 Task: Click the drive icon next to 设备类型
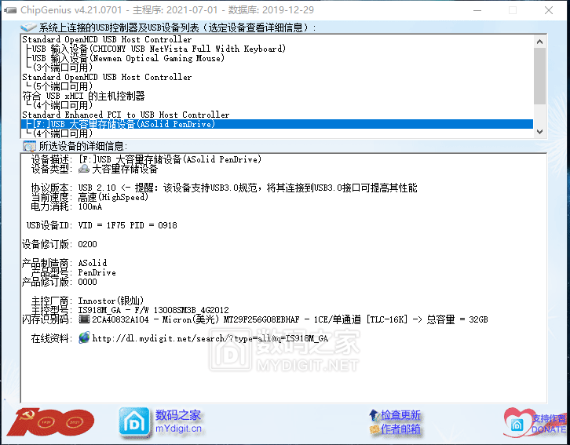(84, 169)
